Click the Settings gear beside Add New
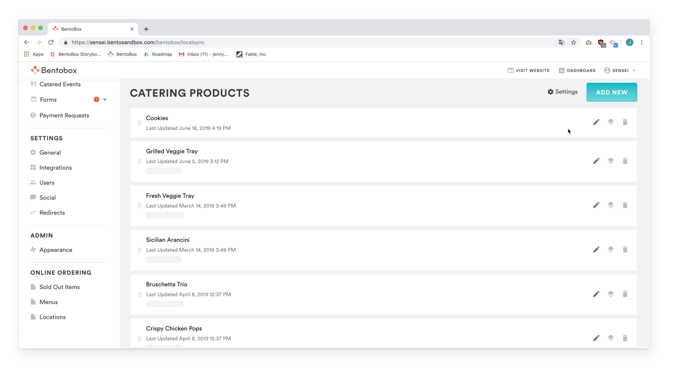The width and height of the screenshot is (674, 374). pyautogui.click(x=563, y=92)
